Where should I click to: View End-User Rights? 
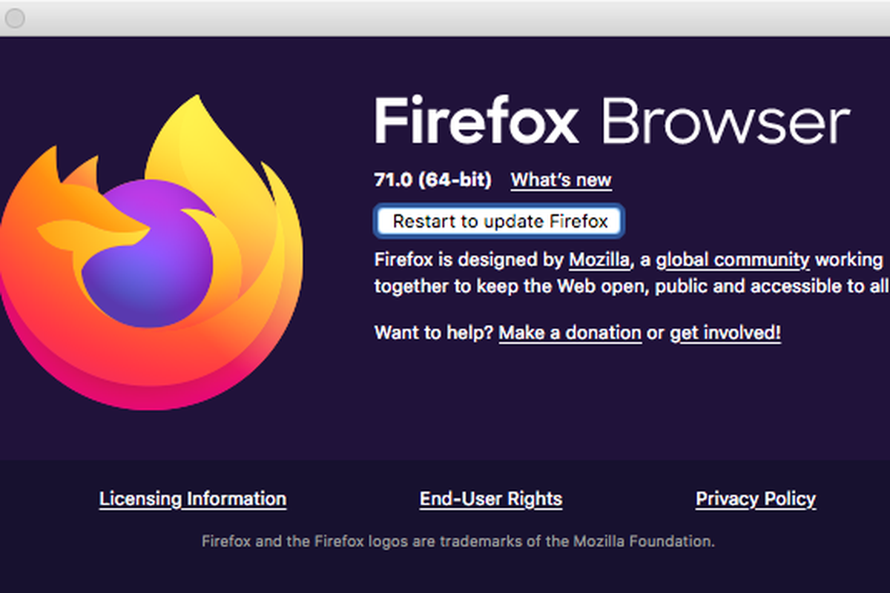coord(491,499)
